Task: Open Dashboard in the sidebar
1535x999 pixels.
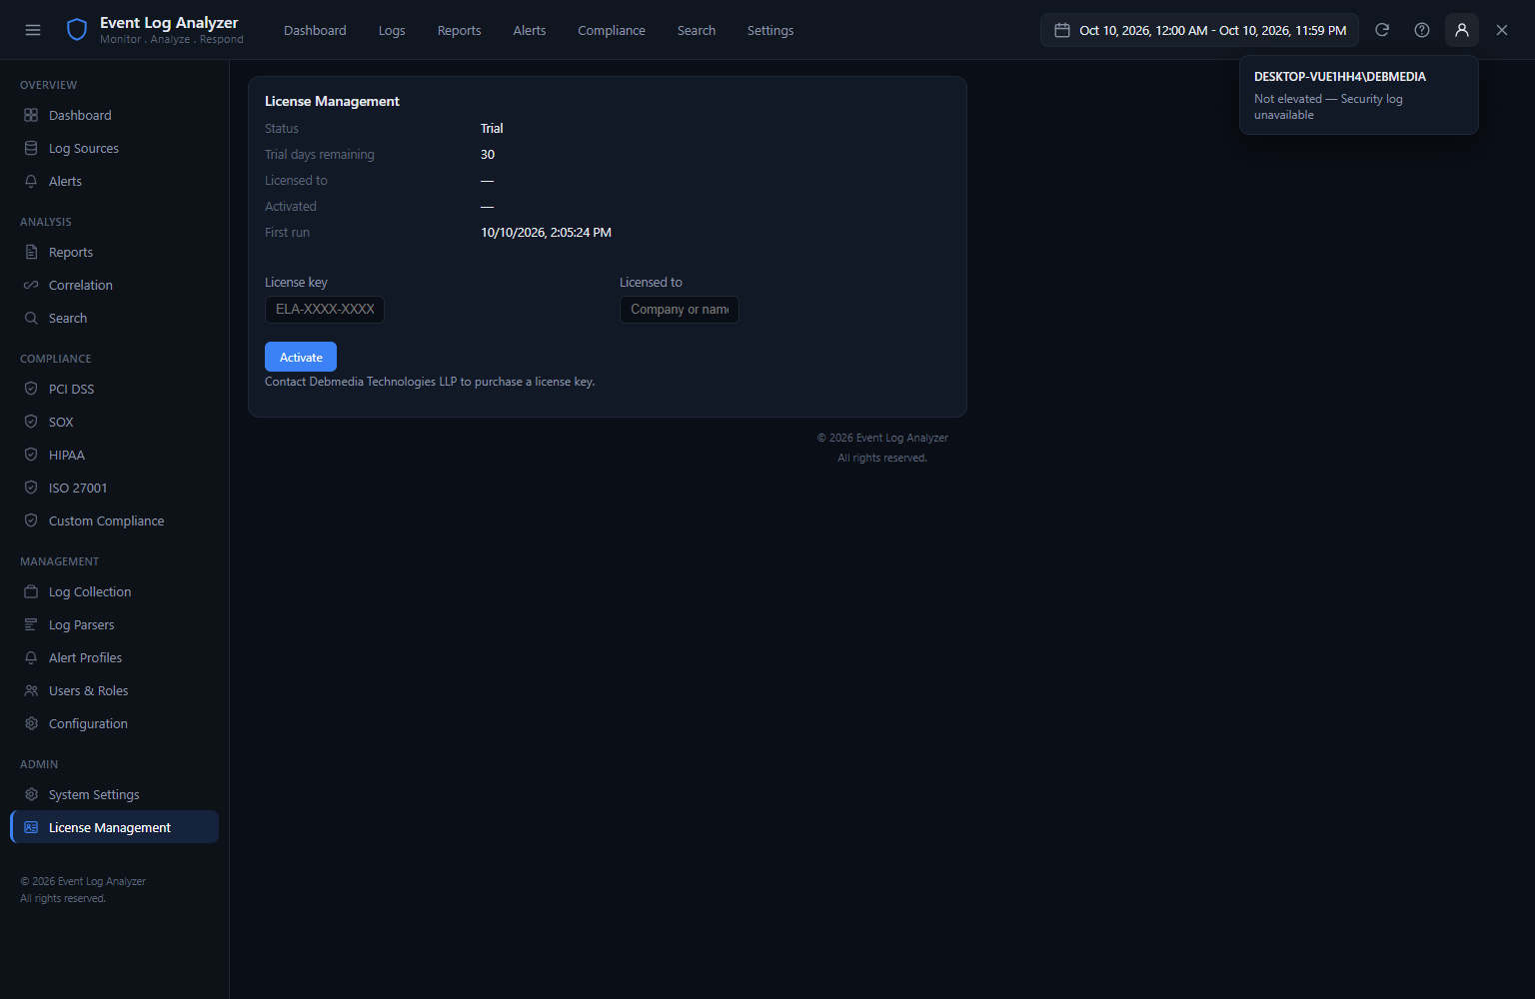Action: [x=114, y=115]
